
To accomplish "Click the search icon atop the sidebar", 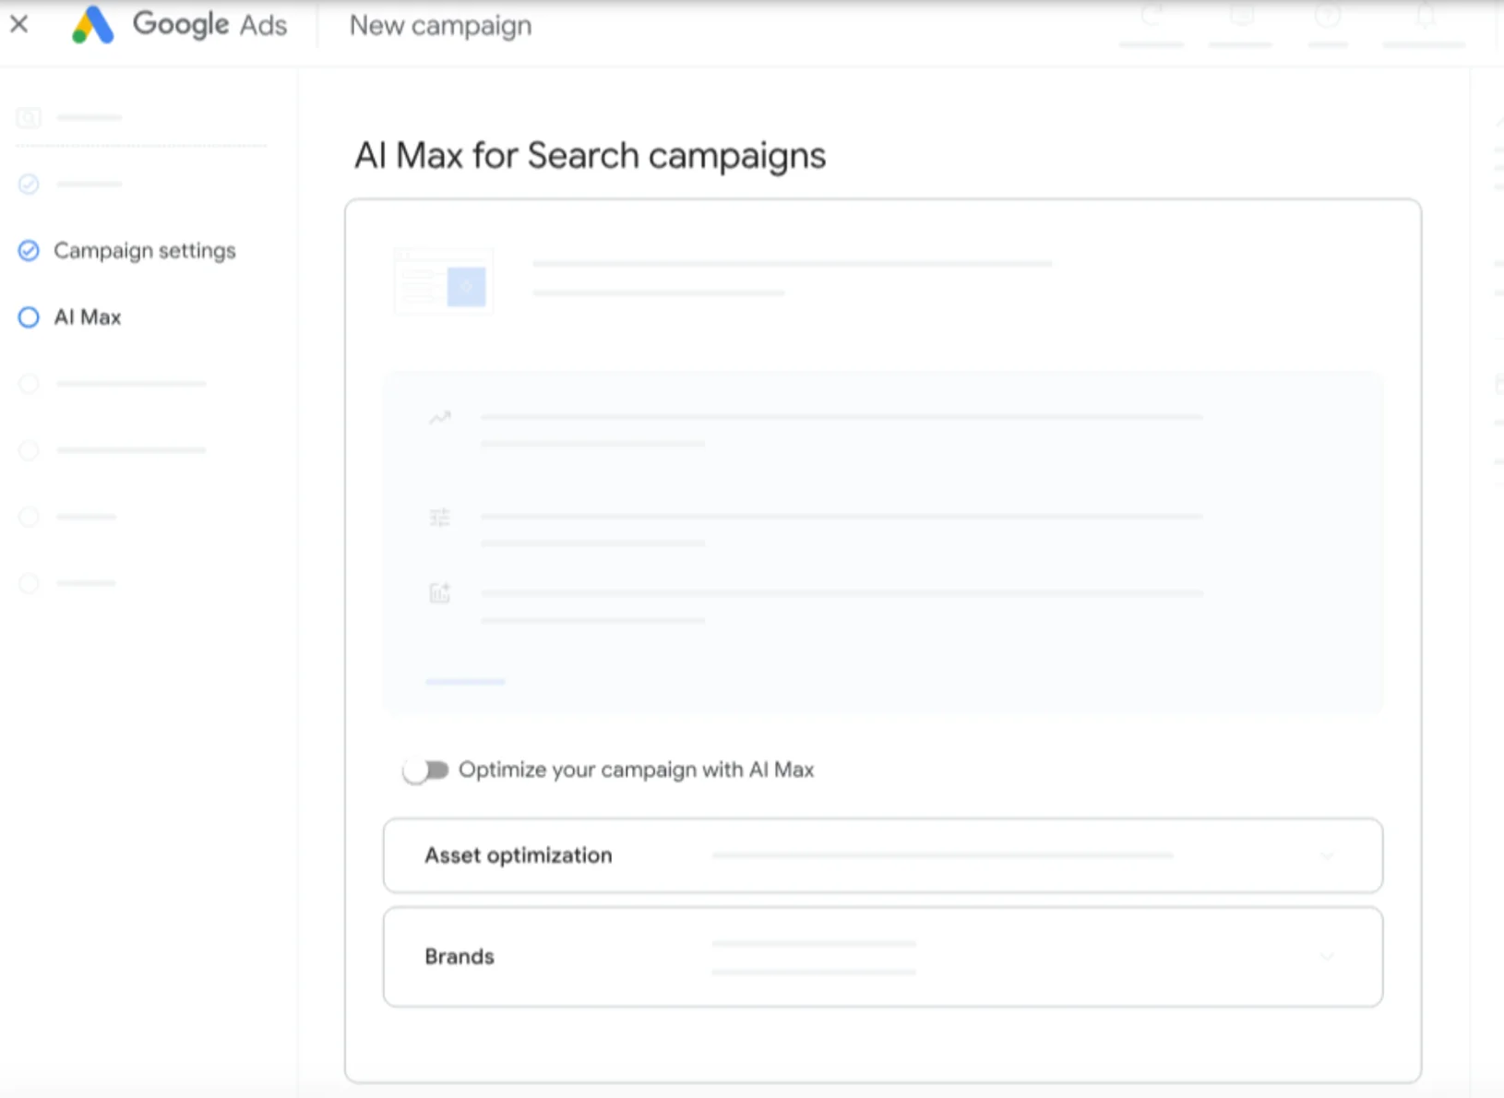I will pyautogui.click(x=29, y=117).
